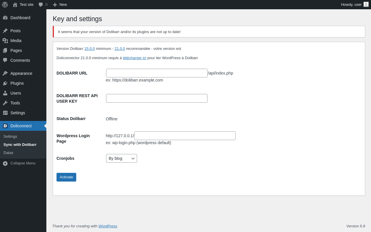Open Plugins via the plug icon
The width and height of the screenshot is (371, 232).
5,83
